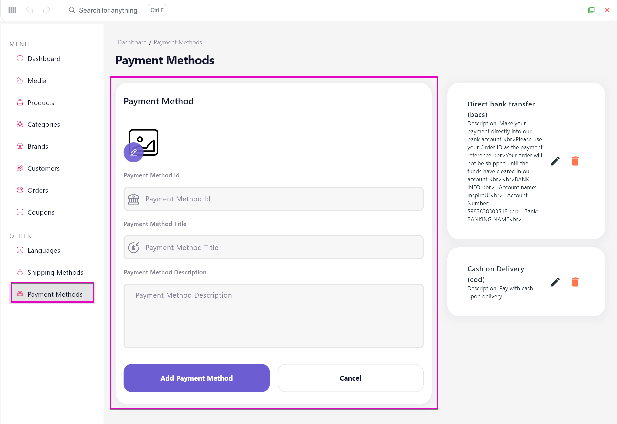Delete the Cash on Delivery payment method
617x424 pixels.
pos(575,282)
